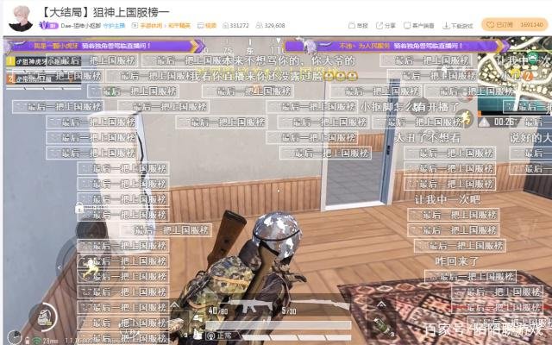Open the streamer's 视频 videos link

207,26
